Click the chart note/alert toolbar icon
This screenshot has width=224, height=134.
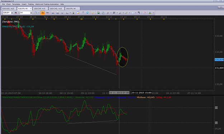pos(78,13)
